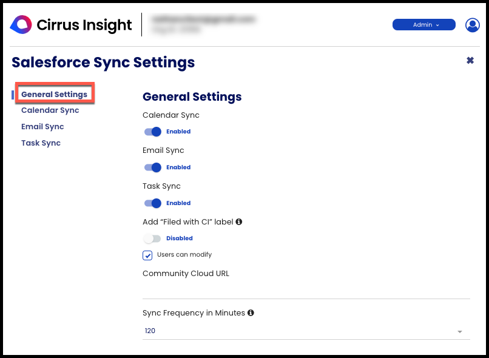Click the Disabled status label
489x358 pixels.
click(x=180, y=238)
